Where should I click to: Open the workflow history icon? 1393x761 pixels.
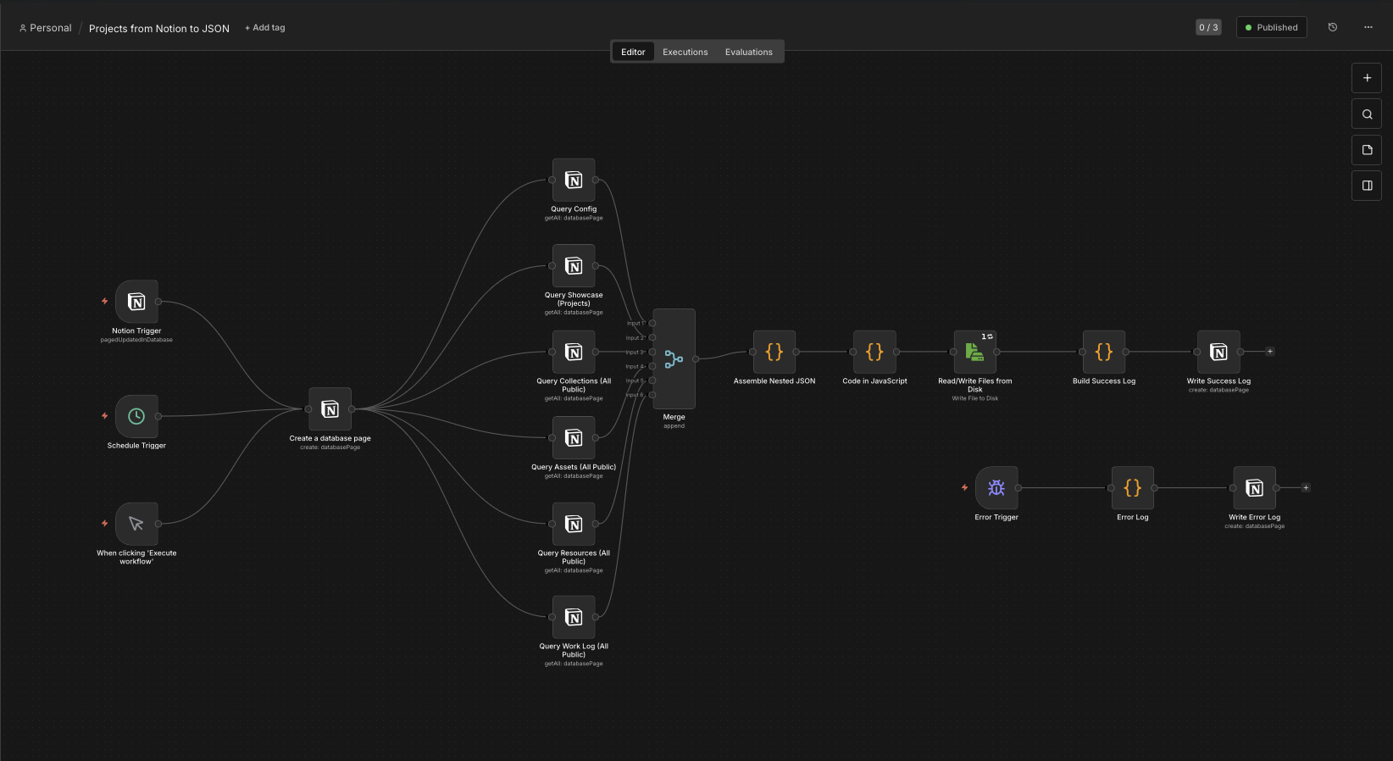pyautogui.click(x=1332, y=28)
